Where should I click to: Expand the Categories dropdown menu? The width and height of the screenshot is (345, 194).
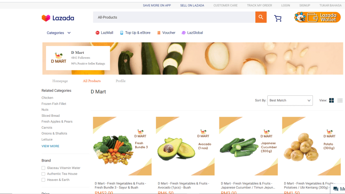59,33
